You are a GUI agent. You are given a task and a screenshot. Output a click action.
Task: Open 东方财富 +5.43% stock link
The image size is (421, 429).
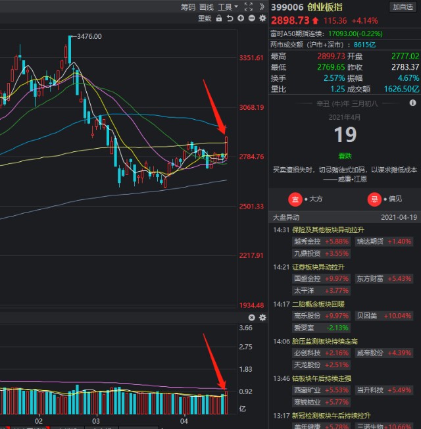(x=384, y=278)
